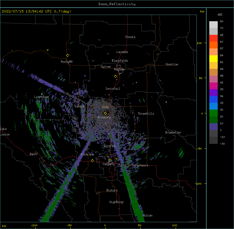Click the Okotoks label

(112, 190)
